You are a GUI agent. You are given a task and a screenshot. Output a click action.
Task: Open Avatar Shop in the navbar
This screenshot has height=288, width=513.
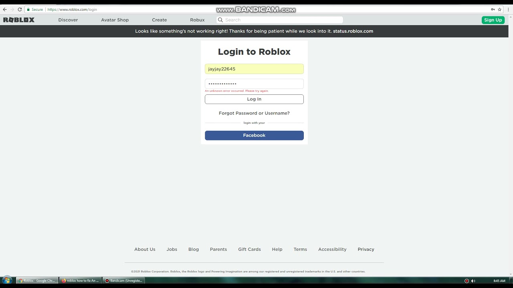point(115,20)
